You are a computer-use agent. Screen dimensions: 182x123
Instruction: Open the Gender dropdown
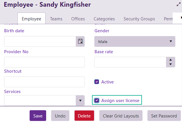(x=135, y=42)
